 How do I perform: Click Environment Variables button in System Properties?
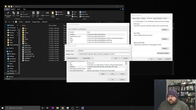pos(163,53)
